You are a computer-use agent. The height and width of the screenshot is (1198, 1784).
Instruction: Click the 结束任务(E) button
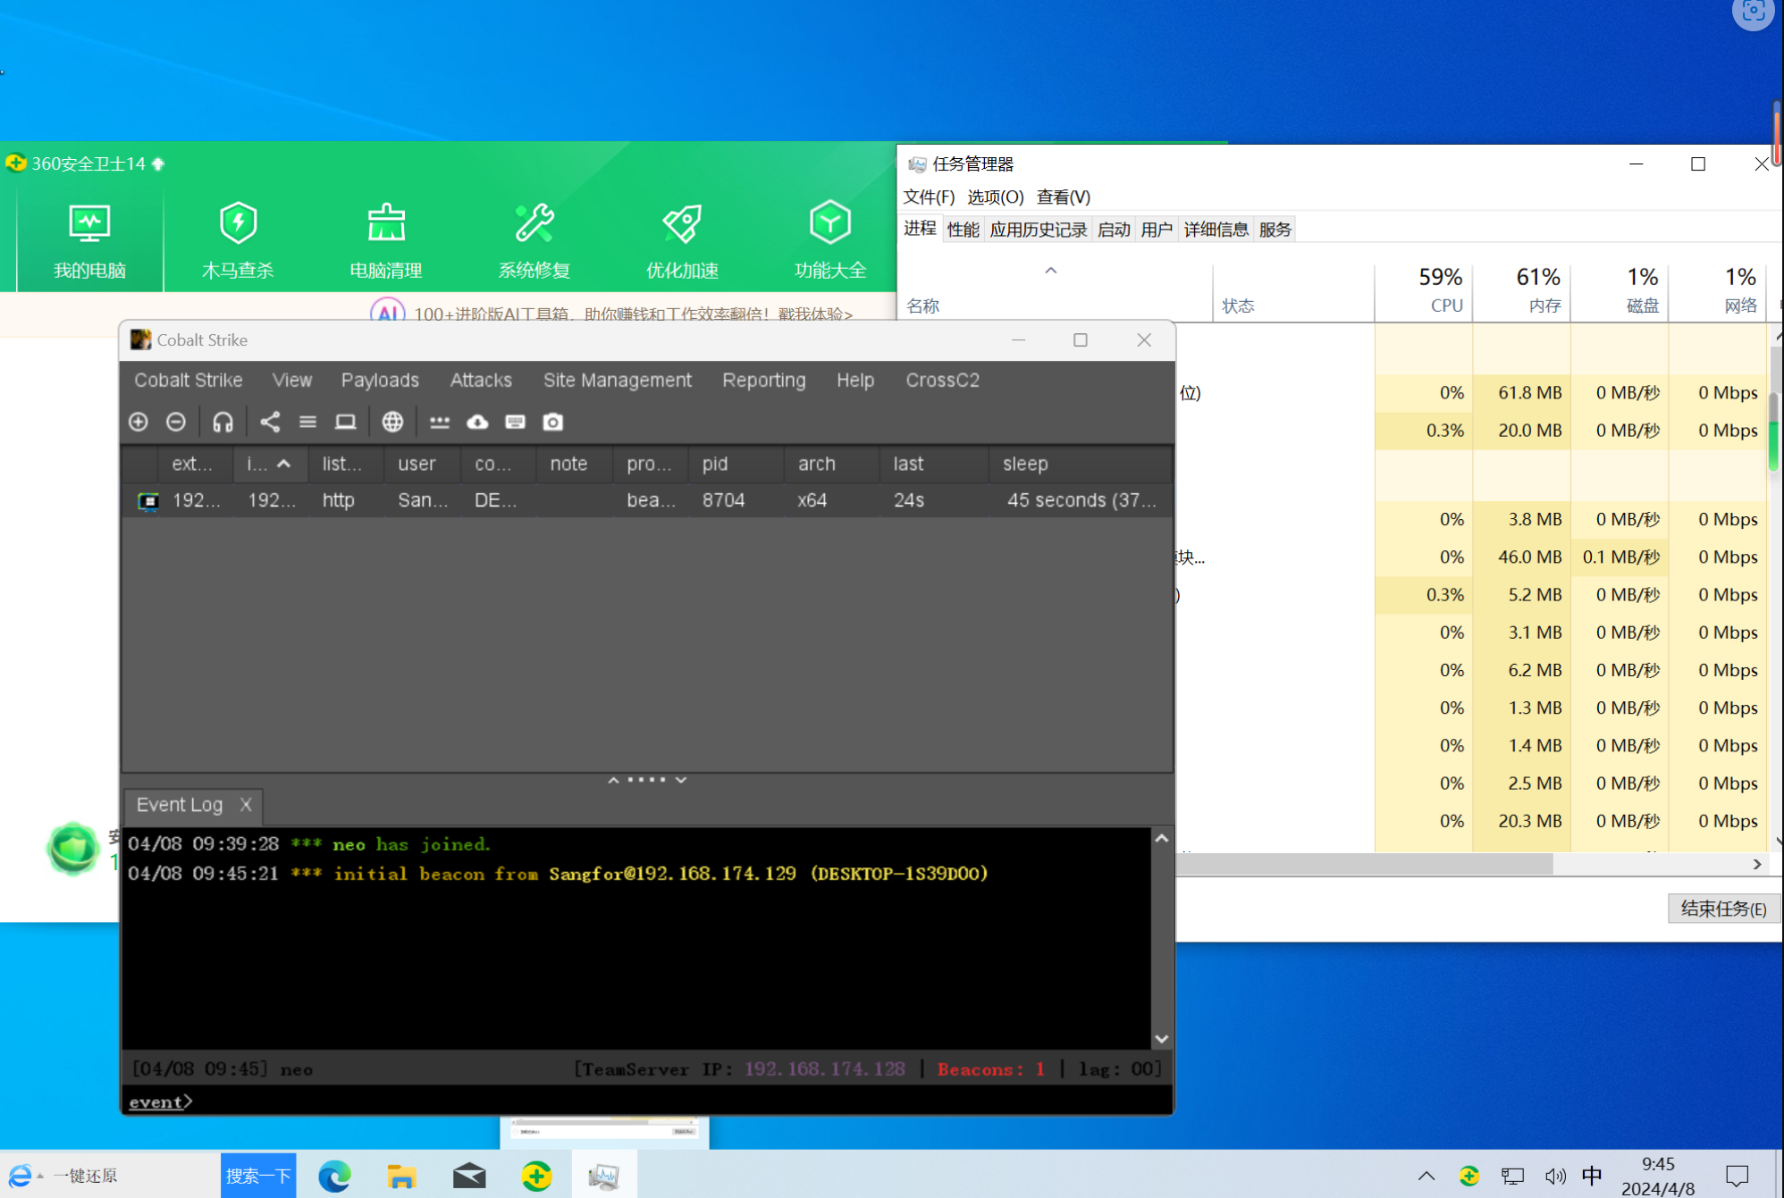coord(1723,909)
